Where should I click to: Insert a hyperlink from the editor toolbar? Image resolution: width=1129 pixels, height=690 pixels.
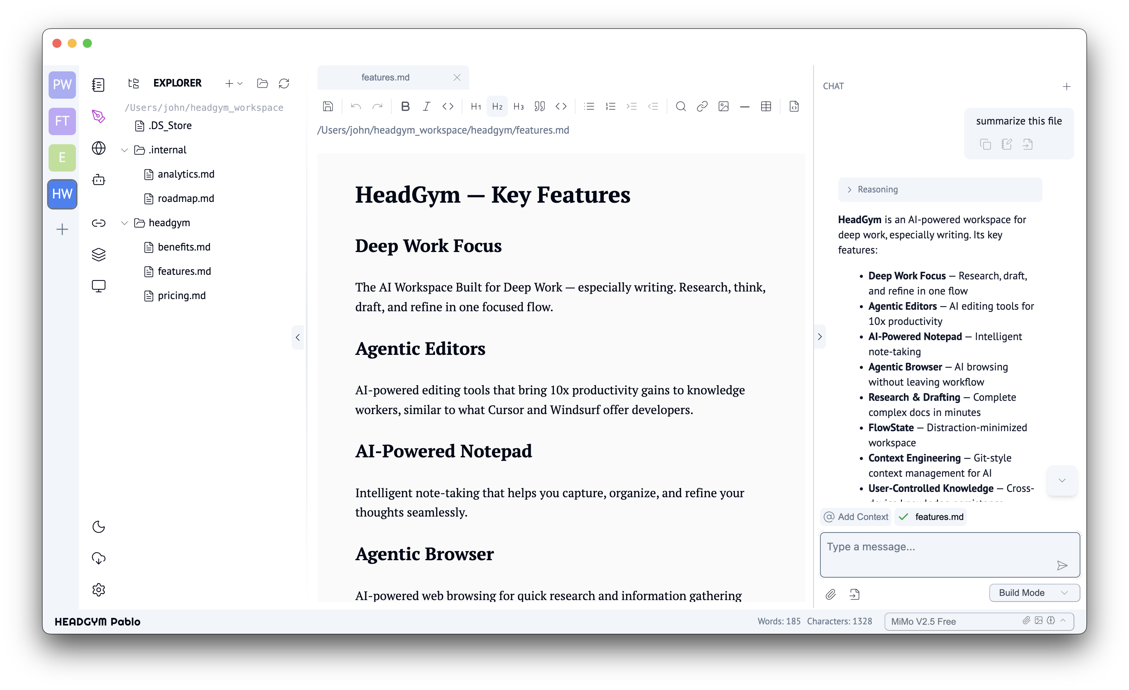[x=702, y=107]
